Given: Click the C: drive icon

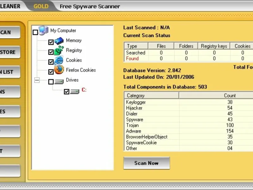Looking at the screenshot, I should point(75,92).
